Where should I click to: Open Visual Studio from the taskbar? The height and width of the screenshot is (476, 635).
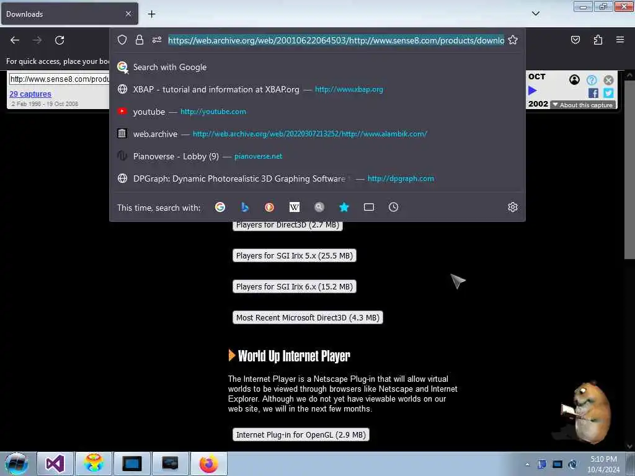55,464
